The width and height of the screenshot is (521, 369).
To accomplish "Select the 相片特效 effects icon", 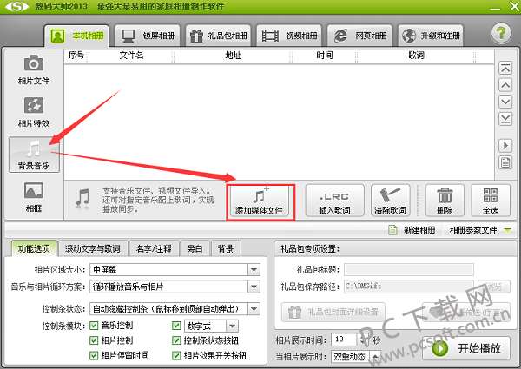I will tap(34, 105).
